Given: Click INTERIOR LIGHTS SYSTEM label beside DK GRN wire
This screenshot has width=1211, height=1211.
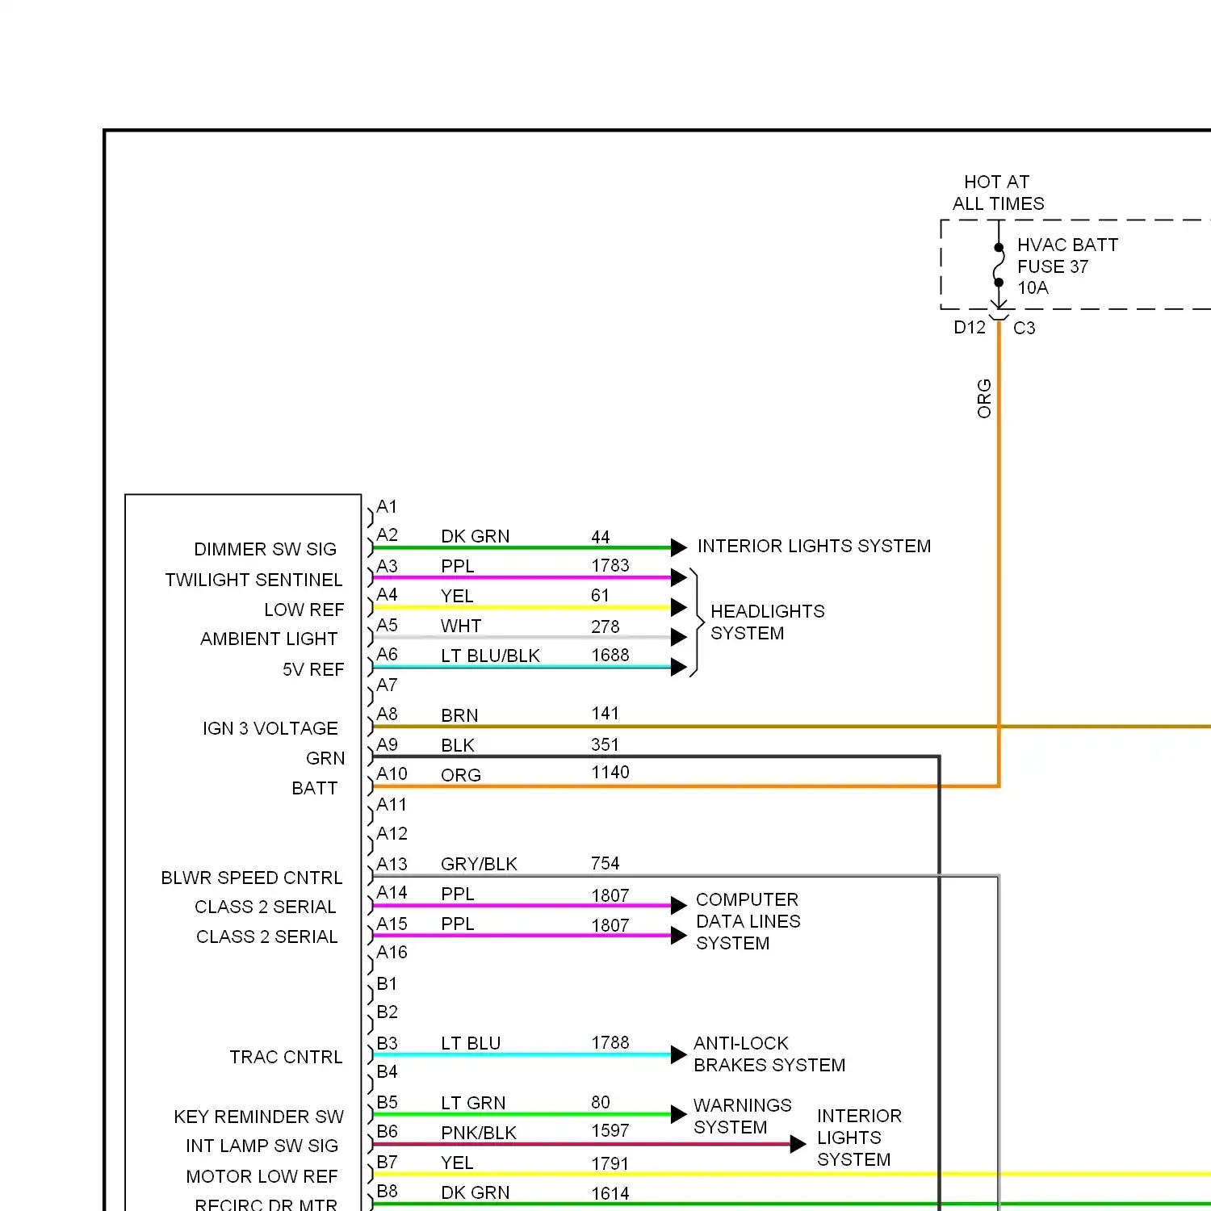Looking at the screenshot, I should tap(814, 546).
